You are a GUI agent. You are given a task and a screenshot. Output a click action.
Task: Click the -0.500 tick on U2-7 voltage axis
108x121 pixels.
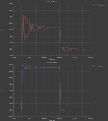pos(11,116)
